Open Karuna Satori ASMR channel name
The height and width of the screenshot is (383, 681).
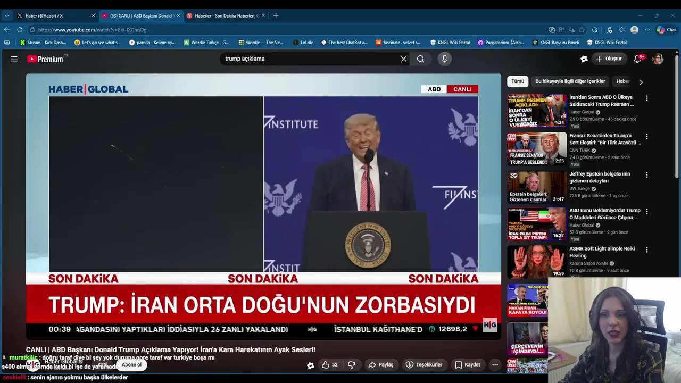coord(588,263)
